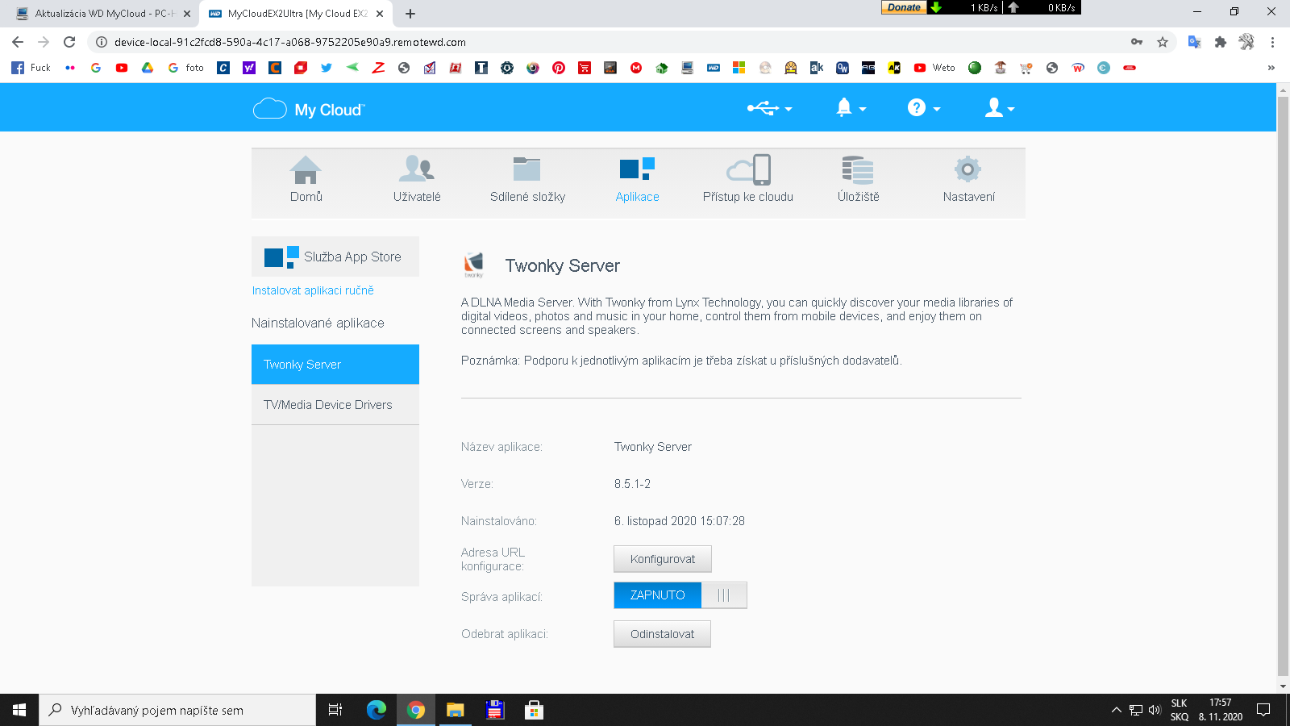Open the Přístup ke cloudu section

click(x=748, y=180)
